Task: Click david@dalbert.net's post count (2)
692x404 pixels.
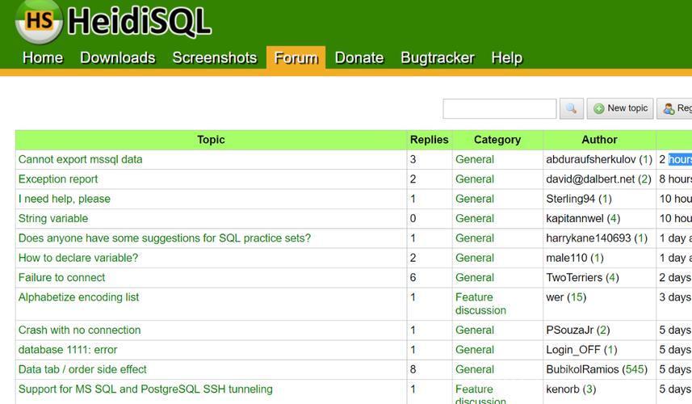Action: 645,179
